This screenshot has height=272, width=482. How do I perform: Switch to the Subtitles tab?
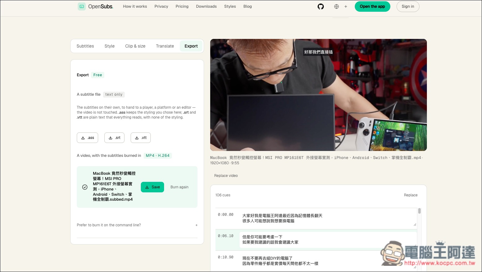pyautogui.click(x=85, y=46)
